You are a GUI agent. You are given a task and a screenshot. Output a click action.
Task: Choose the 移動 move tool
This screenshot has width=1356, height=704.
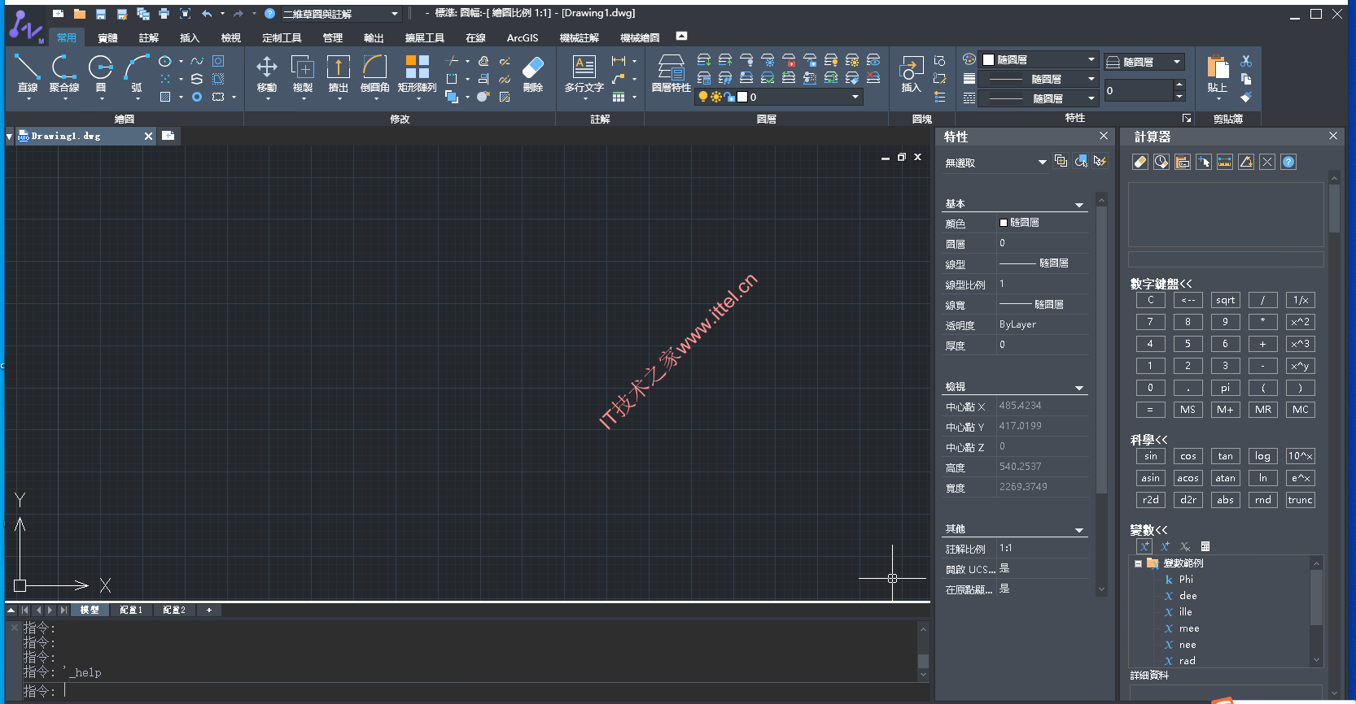click(267, 74)
